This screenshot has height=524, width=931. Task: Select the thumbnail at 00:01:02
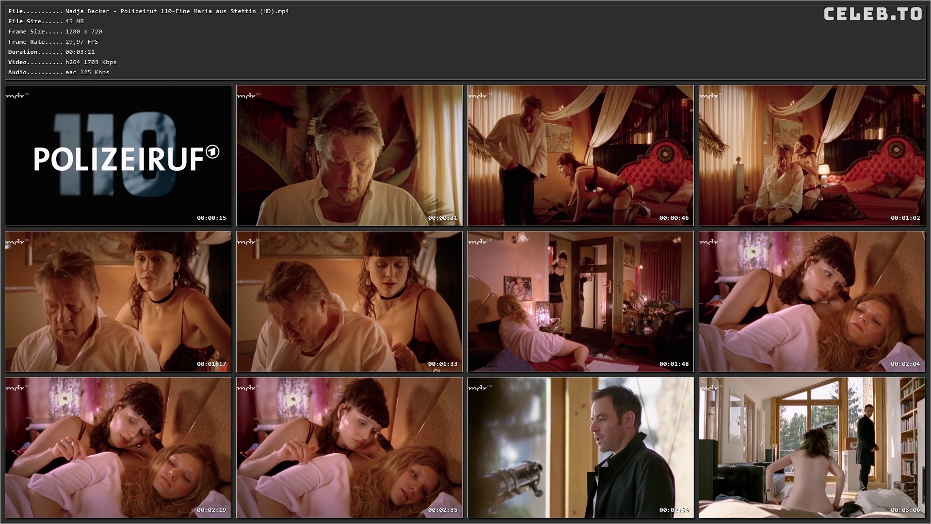[x=812, y=155]
